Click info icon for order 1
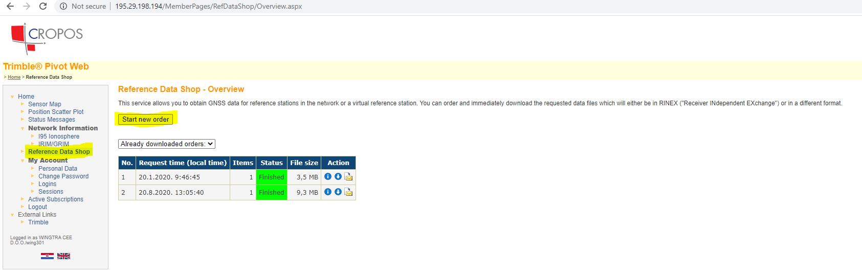 (x=328, y=176)
